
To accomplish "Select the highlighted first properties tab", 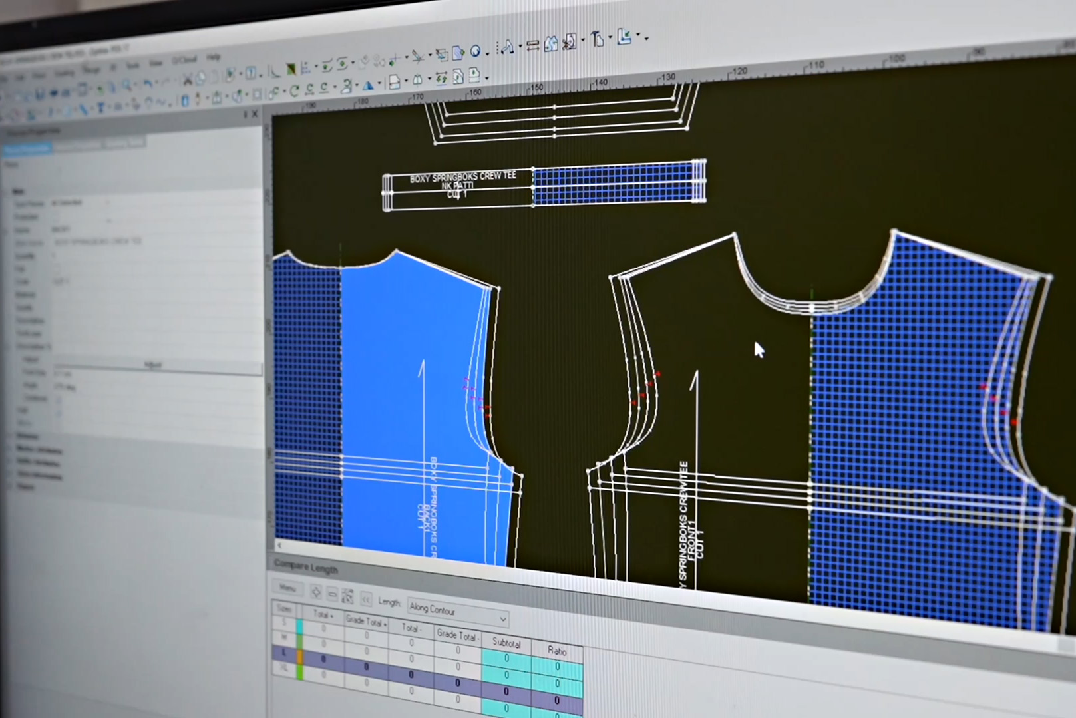I will (28, 150).
